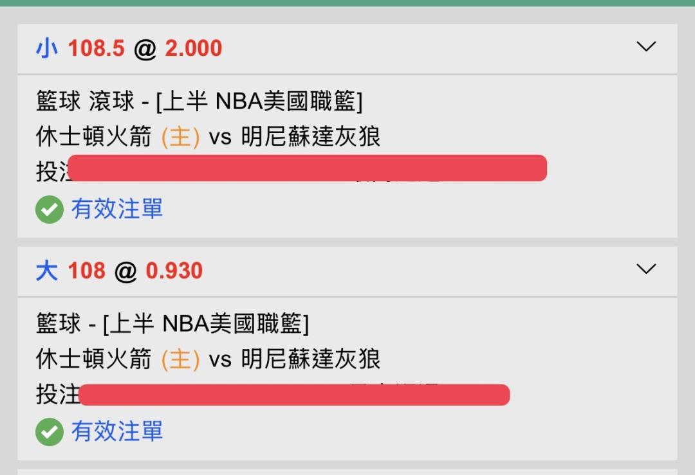
Task: Expand the 大 108 bet chevron
Action: pos(645,269)
